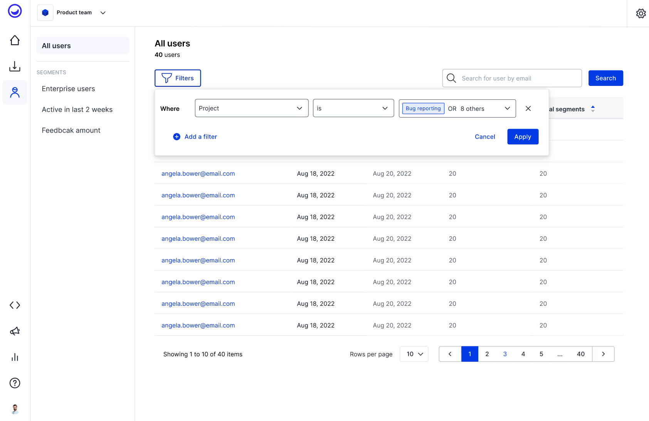Viewport: 649px width, 421px height.
Task: Open the Home icon in sidebar
Action: pyautogui.click(x=15, y=40)
